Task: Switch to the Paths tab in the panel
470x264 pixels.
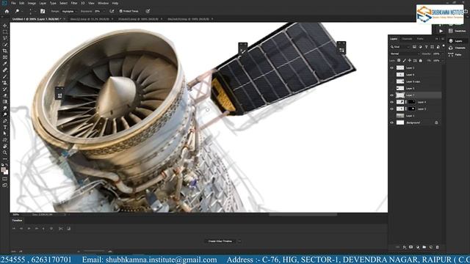Action: click(420, 39)
